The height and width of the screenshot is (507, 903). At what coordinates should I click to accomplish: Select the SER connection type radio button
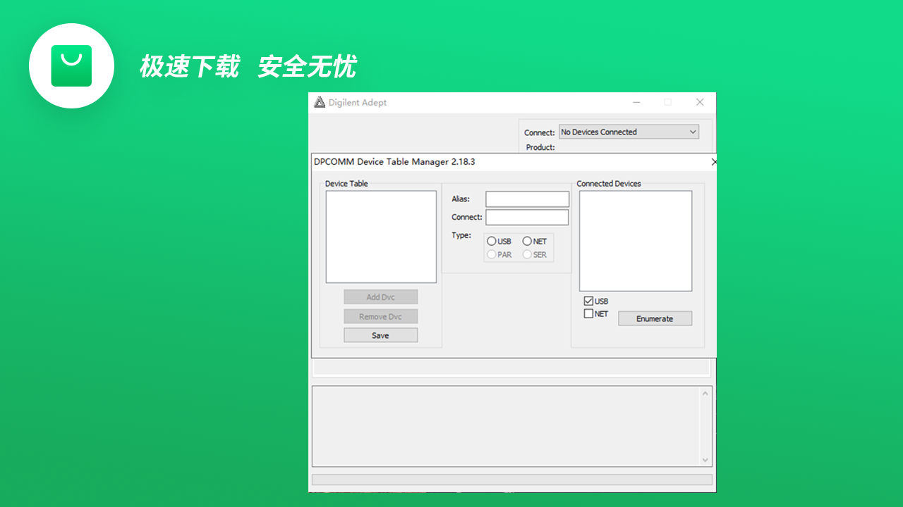pyautogui.click(x=527, y=254)
